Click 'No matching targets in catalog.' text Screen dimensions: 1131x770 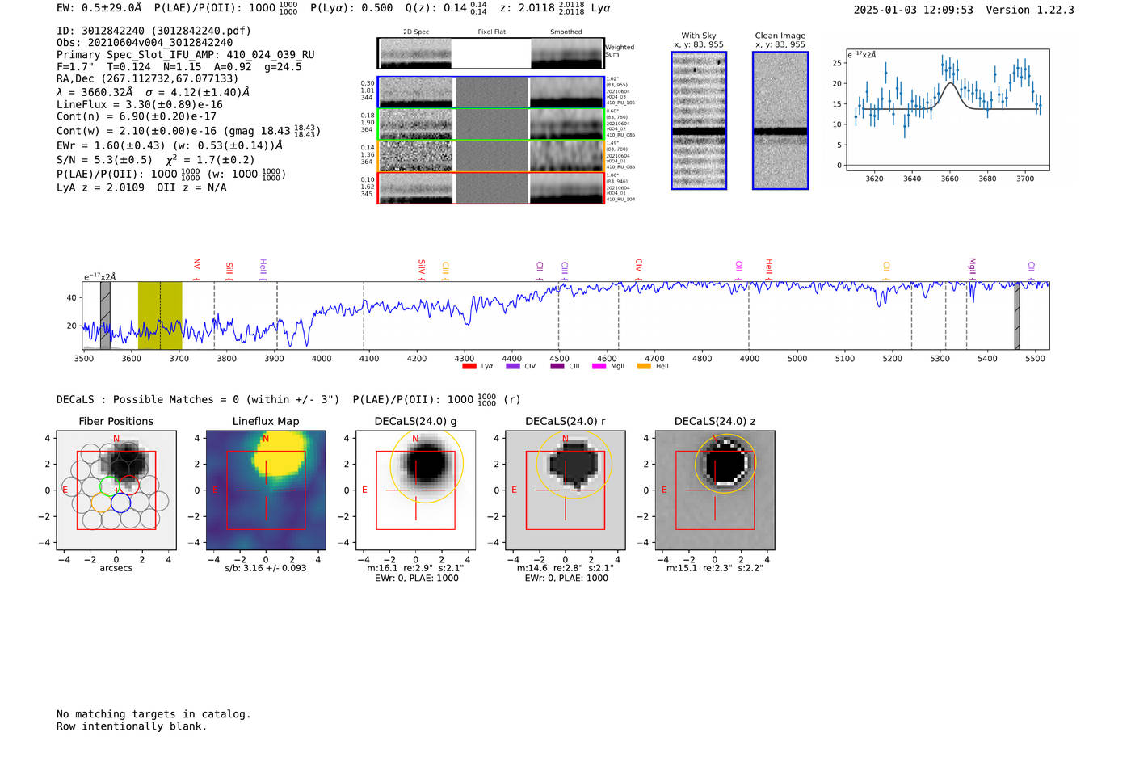click(x=153, y=714)
